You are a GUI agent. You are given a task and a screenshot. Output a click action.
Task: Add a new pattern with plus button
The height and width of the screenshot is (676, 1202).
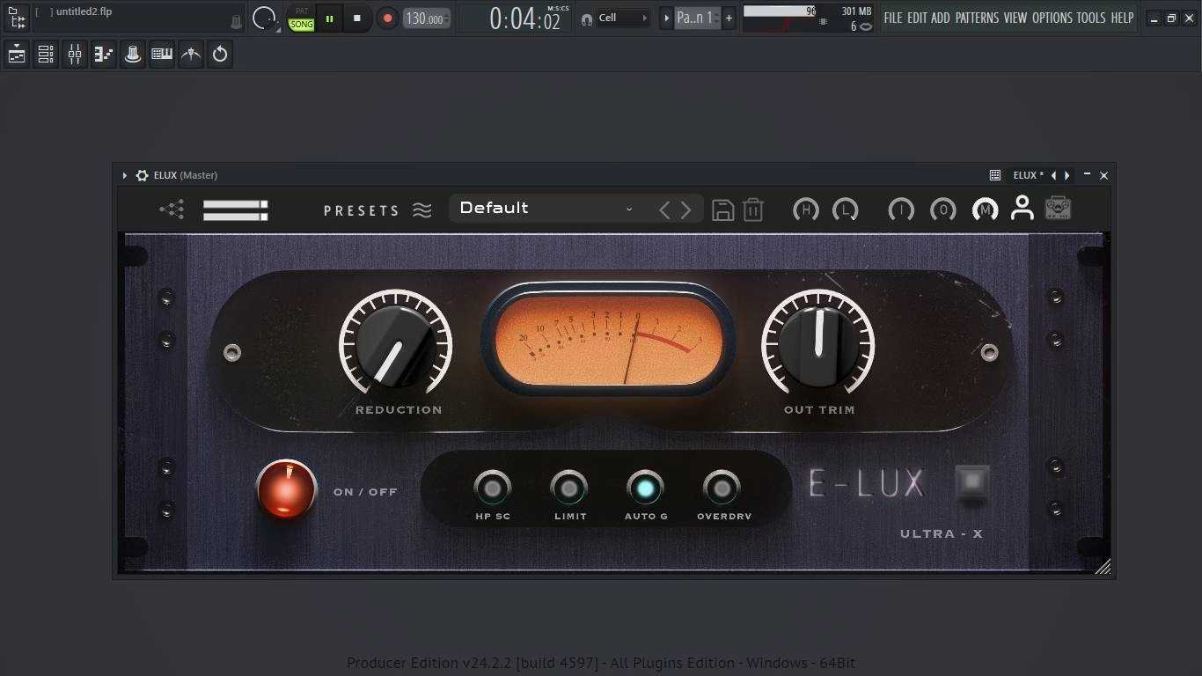(x=729, y=18)
